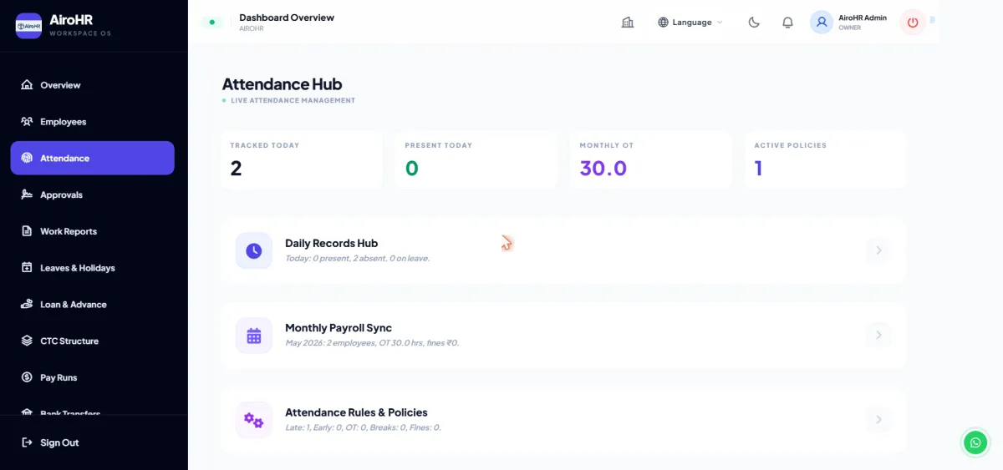Click the Sign Out arrow icon
The width and height of the screenshot is (1003, 470).
click(x=27, y=442)
